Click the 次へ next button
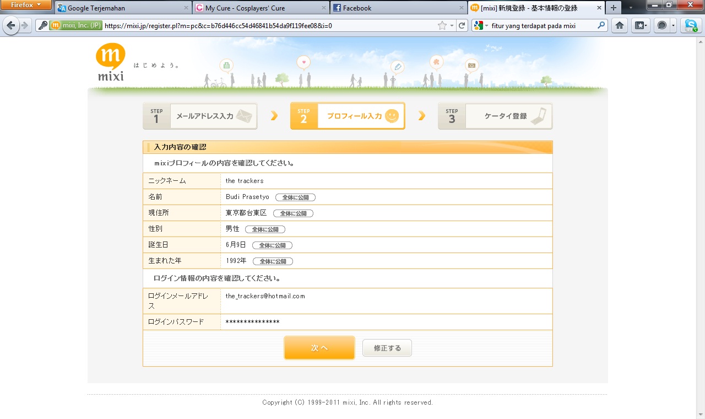Viewport: 705px width, 419px height. [319, 348]
